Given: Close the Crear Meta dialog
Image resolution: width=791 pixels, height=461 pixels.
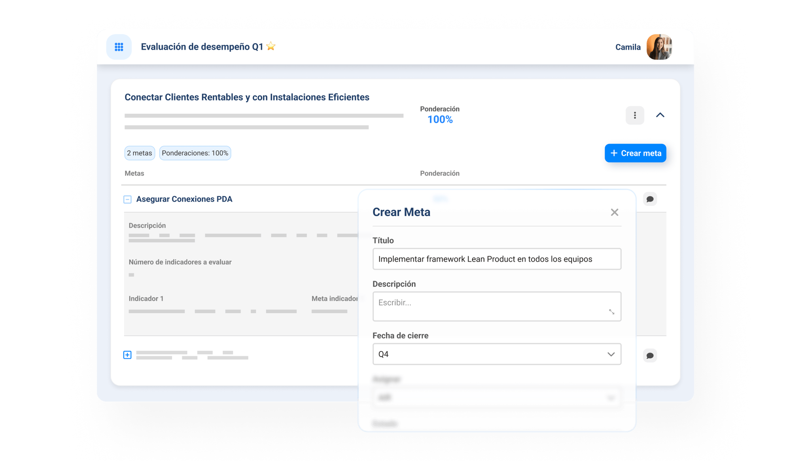Looking at the screenshot, I should point(614,212).
